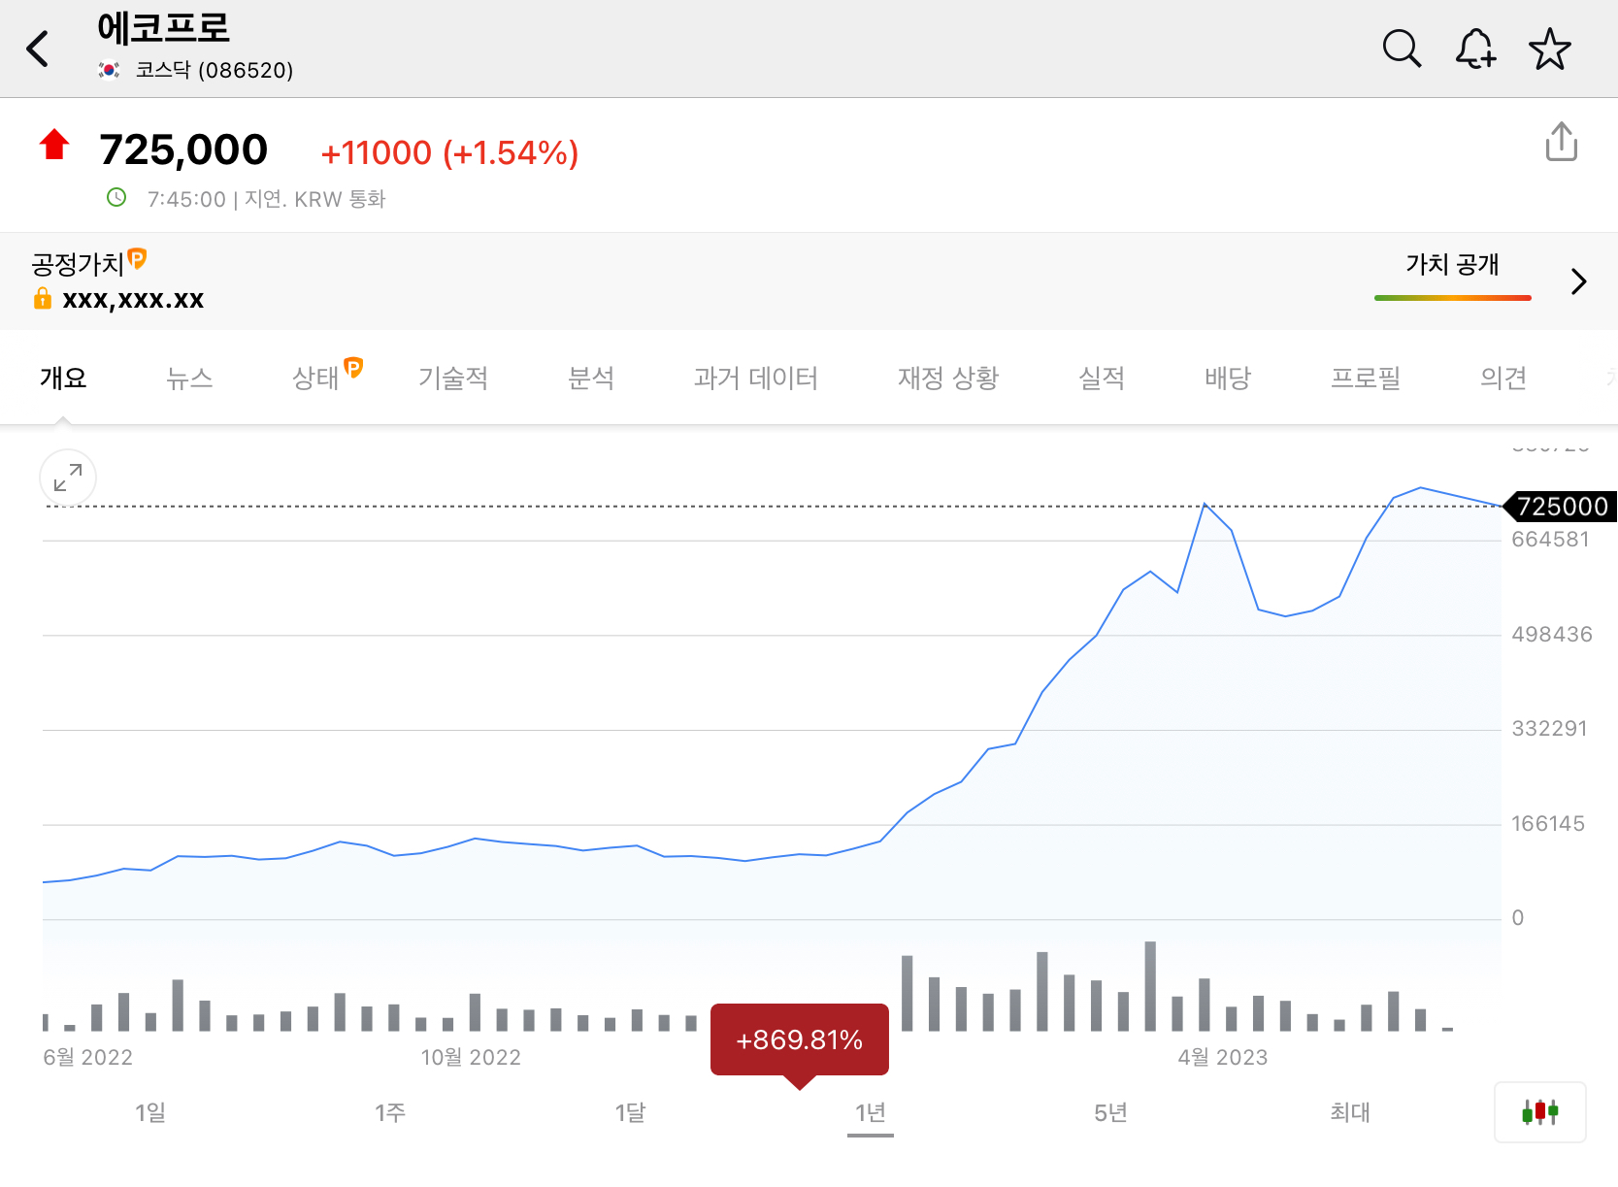The image size is (1618, 1187).
Task: Tap the 725000 price marker on chart
Action: pyautogui.click(x=1561, y=507)
